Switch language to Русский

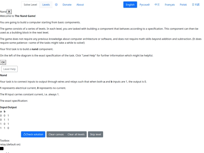[x=144, y=5]
